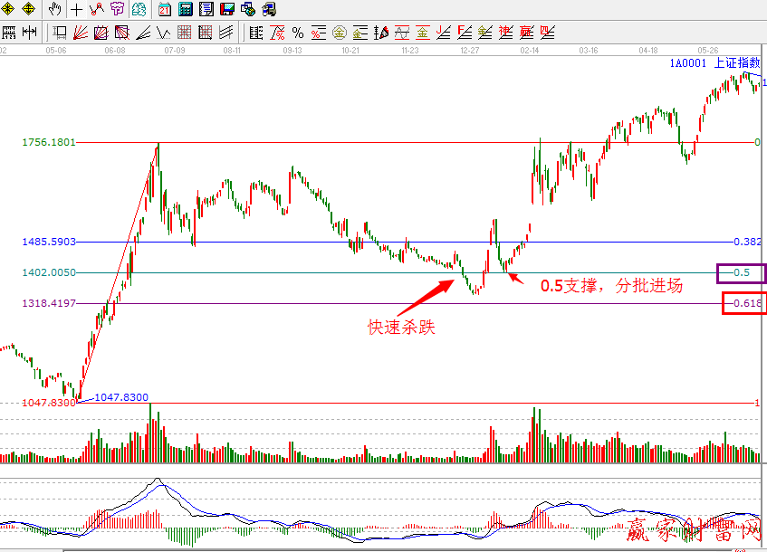
Task: Open the notepad document icon
Action: 206,8
